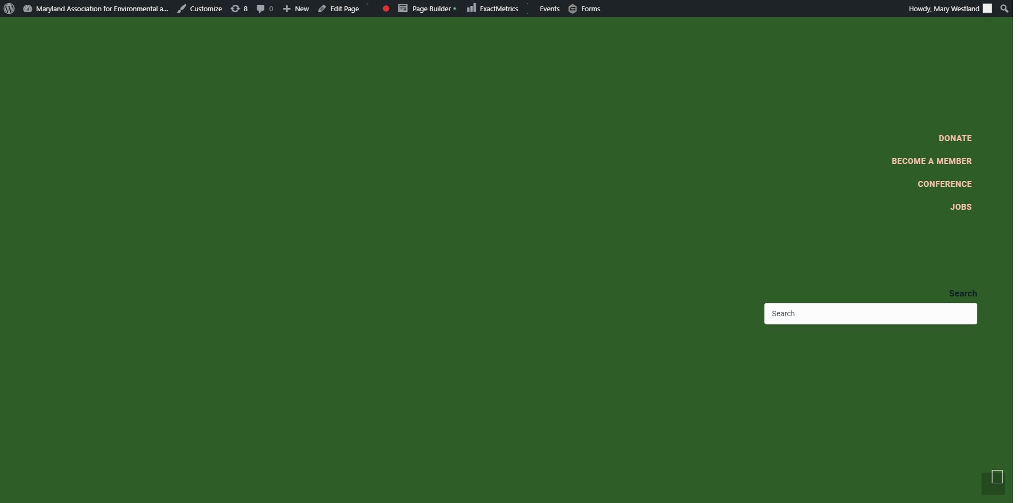Click the red circle indicator in admin bar
The height and width of the screenshot is (503, 1022).
(386, 9)
